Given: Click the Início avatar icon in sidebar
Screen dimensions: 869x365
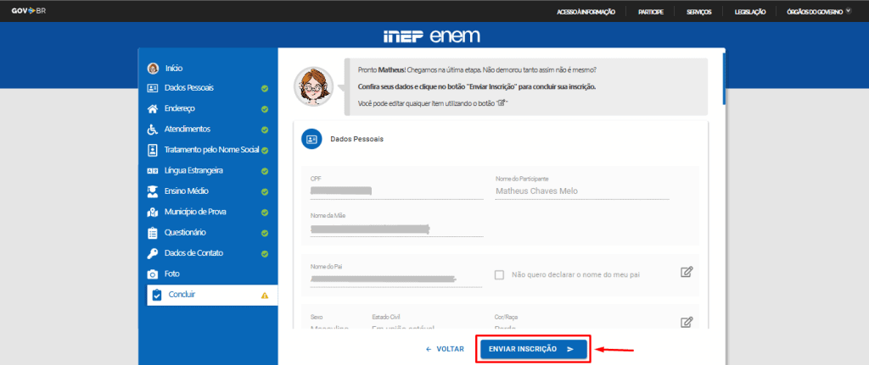Looking at the screenshot, I should [153, 68].
